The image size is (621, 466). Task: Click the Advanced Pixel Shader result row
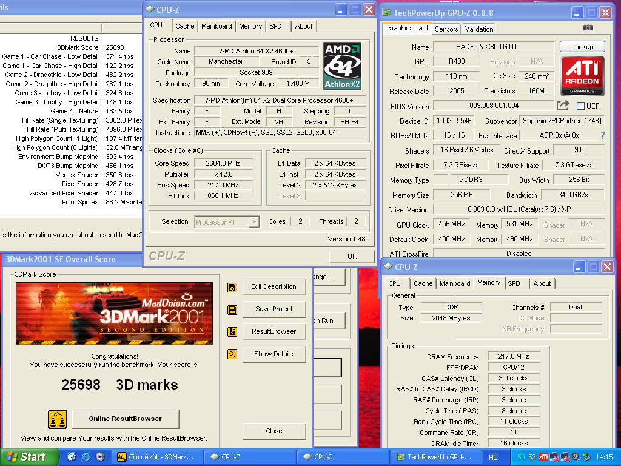click(72, 193)
